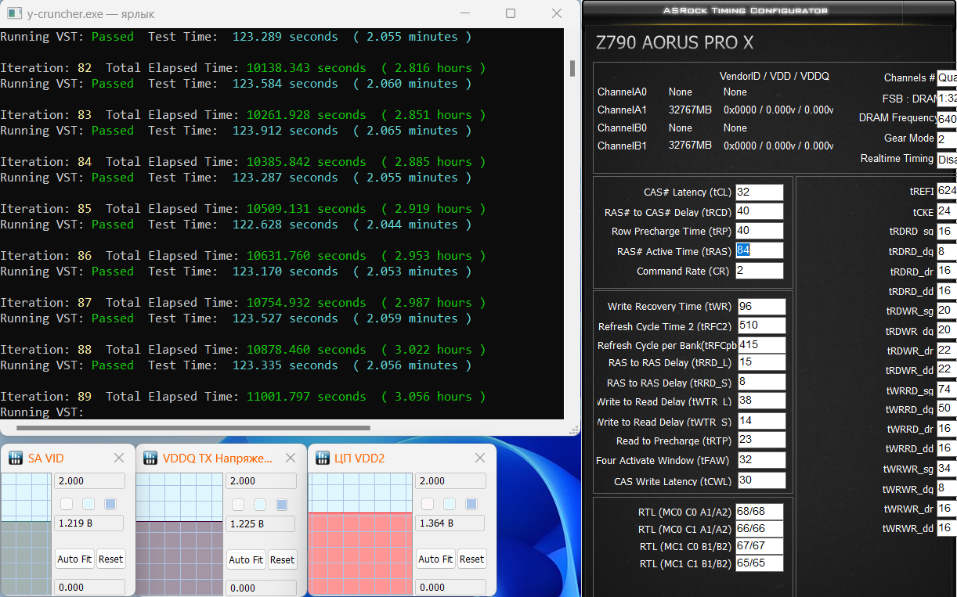
Task: Click Iteration 85 elapsed time 10509.131 seconds
Action: pyautogui.click(x=306, y=209)
